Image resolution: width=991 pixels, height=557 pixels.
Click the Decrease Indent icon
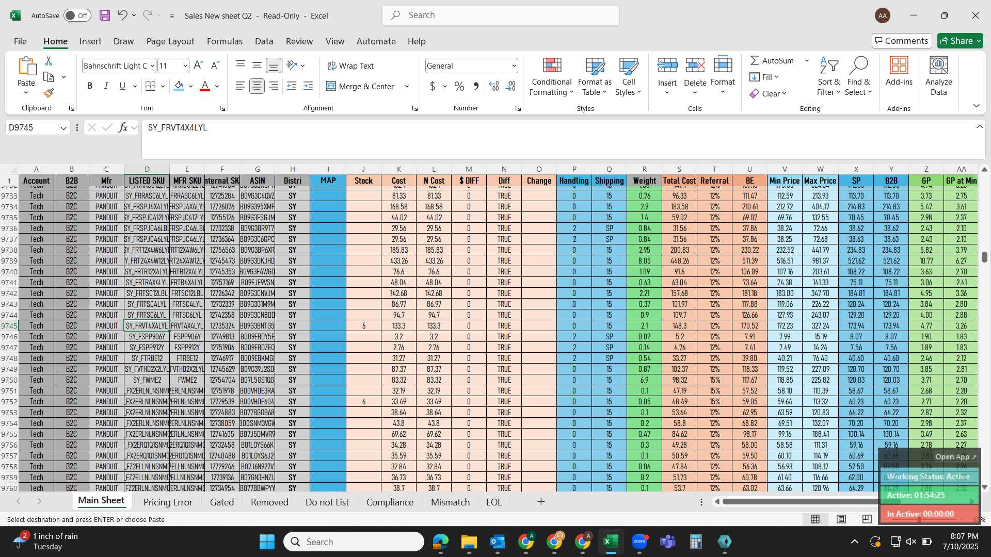292,86
